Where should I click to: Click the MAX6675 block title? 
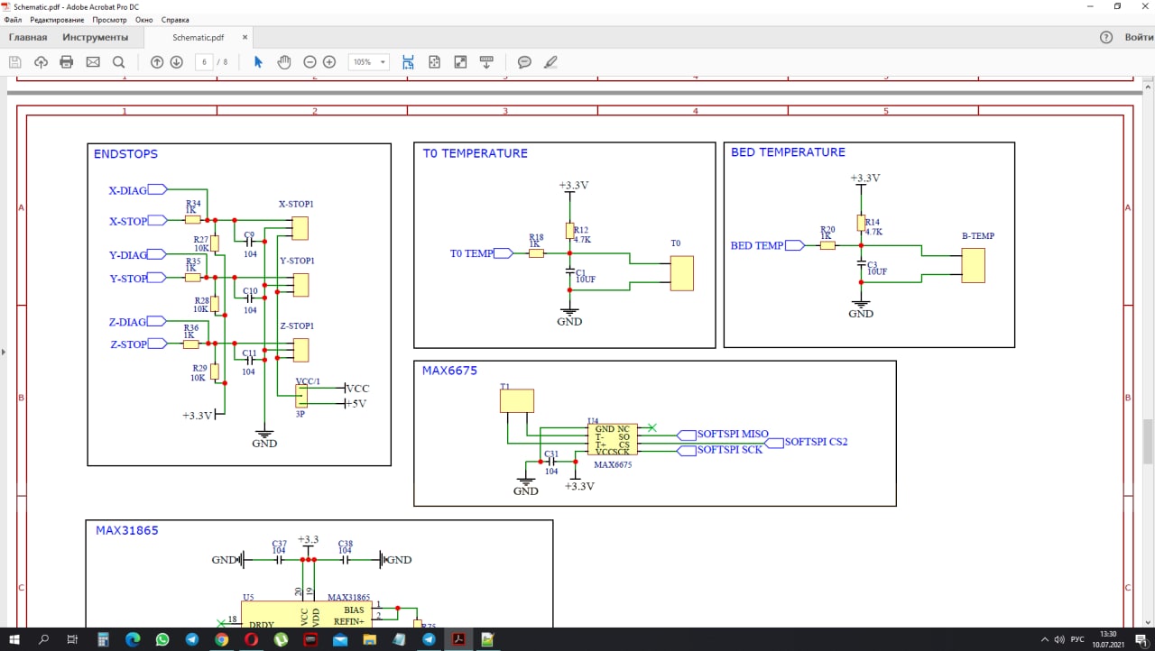(x=449, y=371)
